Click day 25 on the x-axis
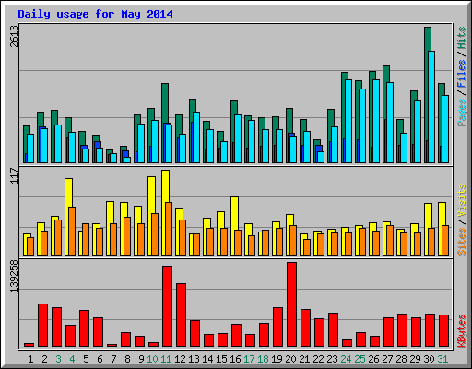Image resolution: width=472 pixels, height=369 pixels. tap(360, 359)
